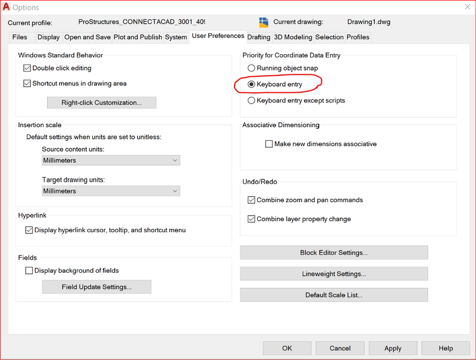Choose Keyboard entry except scripts option
The image size is (476, 360).
[251, 100]
